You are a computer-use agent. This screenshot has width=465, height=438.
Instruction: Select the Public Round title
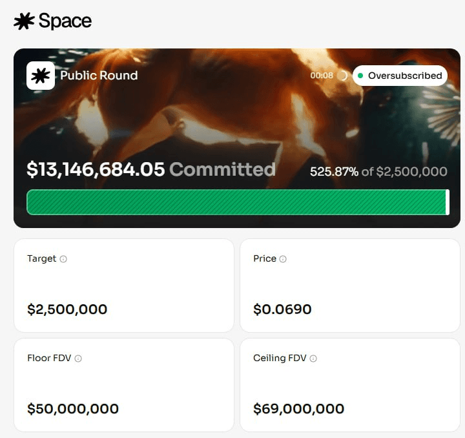[x=99, y=76]
